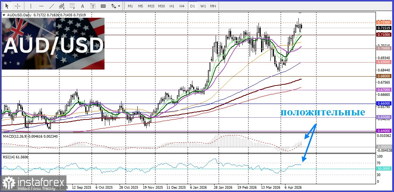Select the equidistant channel tool
Screen dimensions: 394x192
(62, 6)
